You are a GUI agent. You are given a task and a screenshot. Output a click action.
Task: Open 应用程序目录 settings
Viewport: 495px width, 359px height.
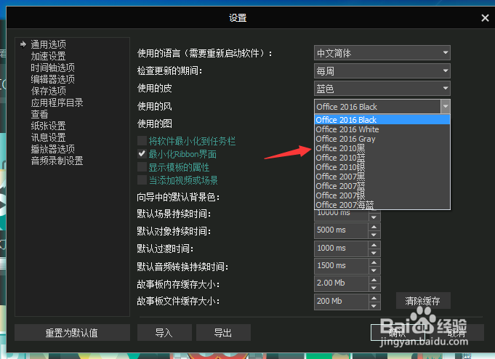[x=57, y=102]
